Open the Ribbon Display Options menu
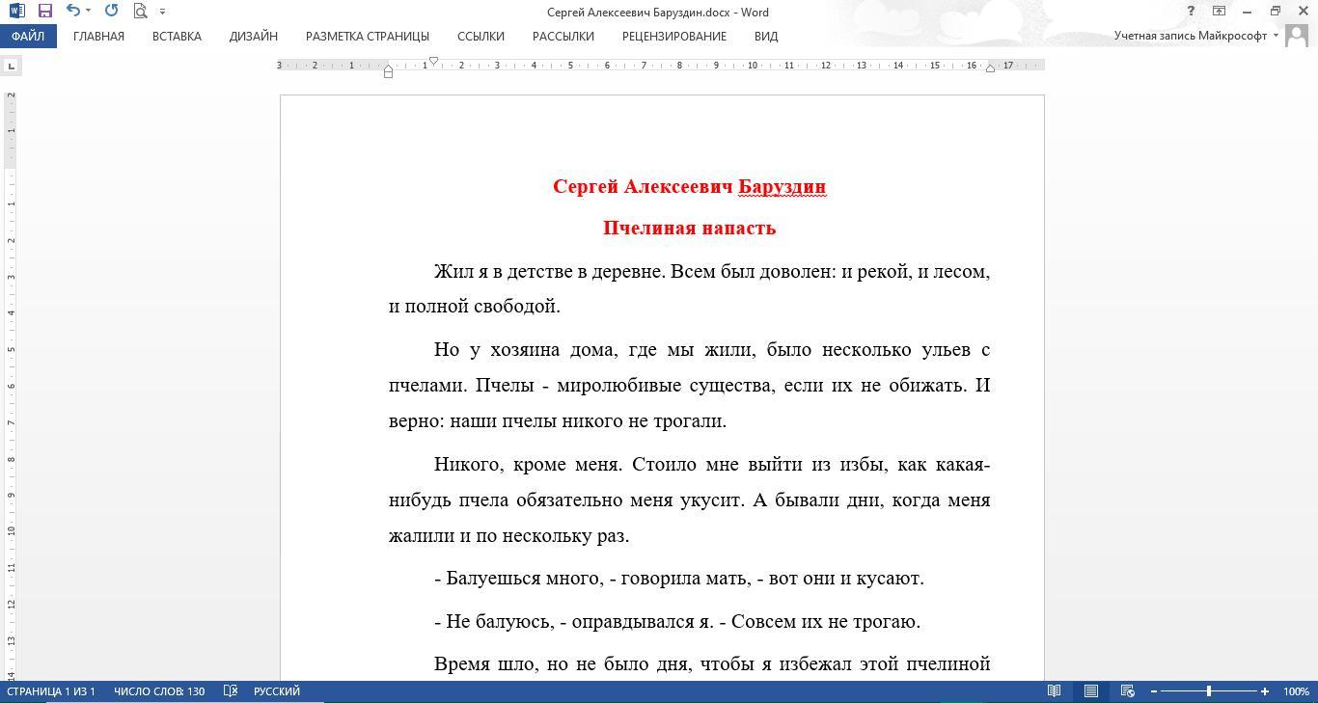This screenshot has height=703, width=1318. click(x=1219, y=12)
